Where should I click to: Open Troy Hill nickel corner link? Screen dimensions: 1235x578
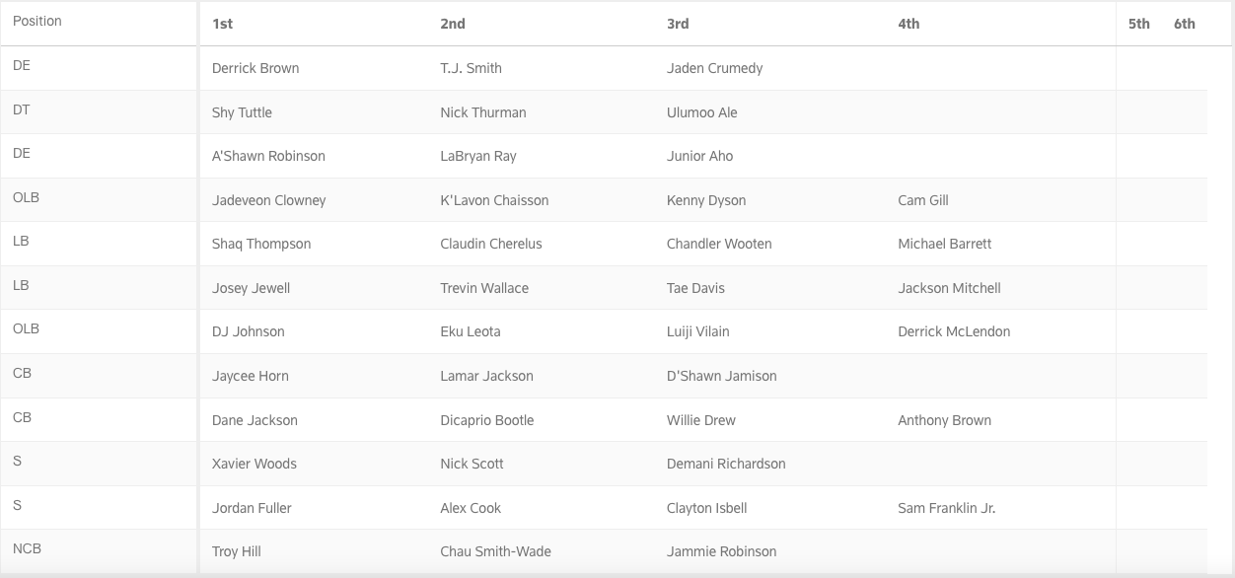[237, 551]
